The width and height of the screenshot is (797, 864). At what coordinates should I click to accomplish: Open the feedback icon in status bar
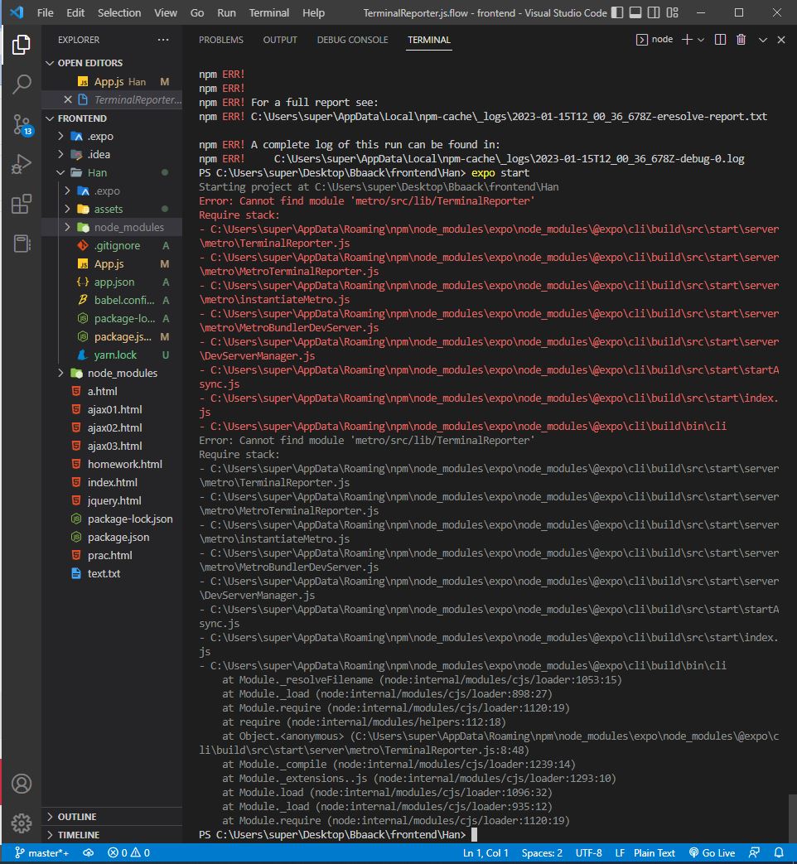[x=754, y=853]
